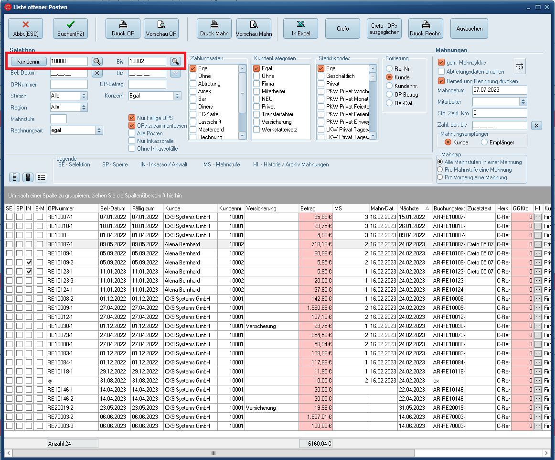Open Vorschau Mahn preview
The width and height of the screenshot is (555, 460).
tap(254, 29)
